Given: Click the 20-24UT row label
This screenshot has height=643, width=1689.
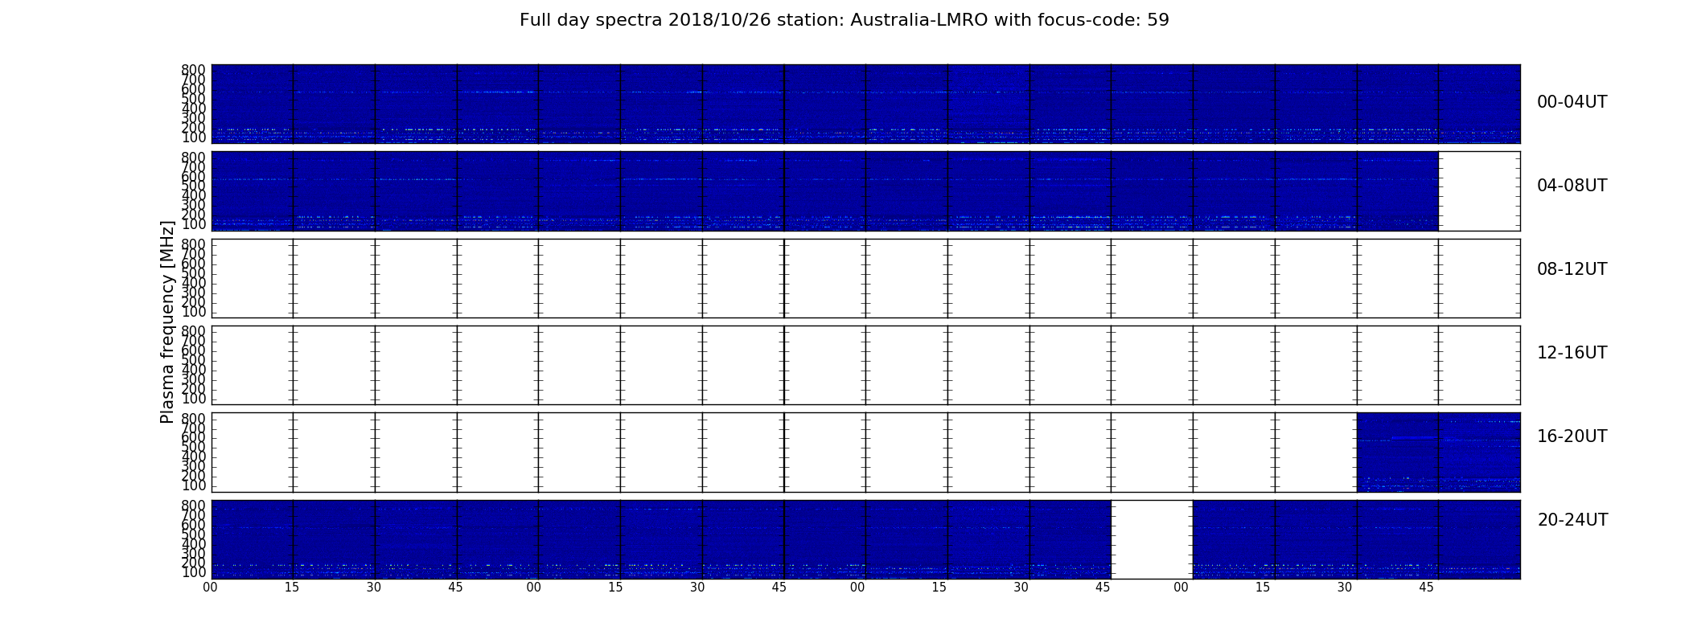Looking at the screenshot, I should click(x=1572, y=520).
